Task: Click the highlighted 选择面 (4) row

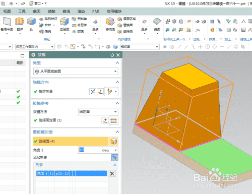Action: [71, 141]
